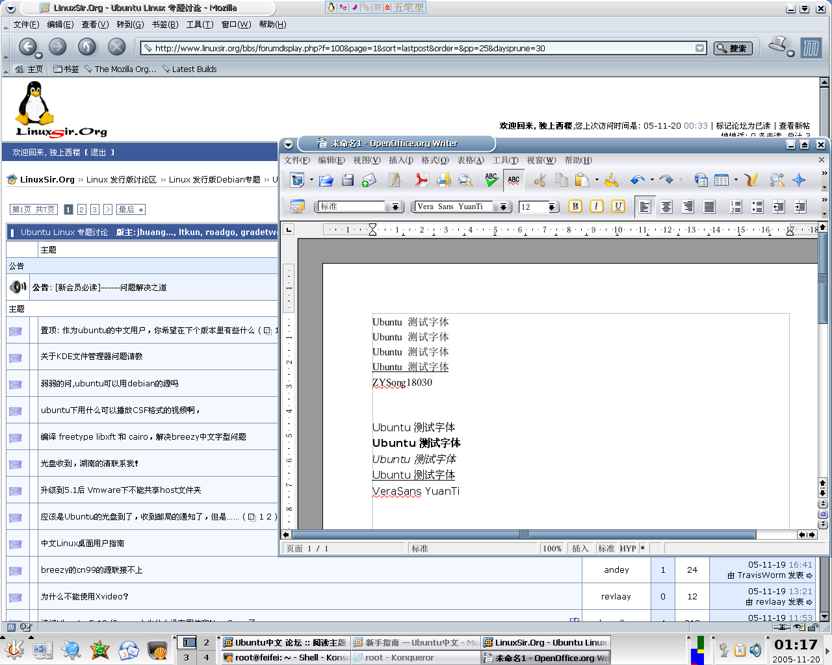Click Mozilla Reload button
The width and height of the screenshot is (832, 665).
87,47
